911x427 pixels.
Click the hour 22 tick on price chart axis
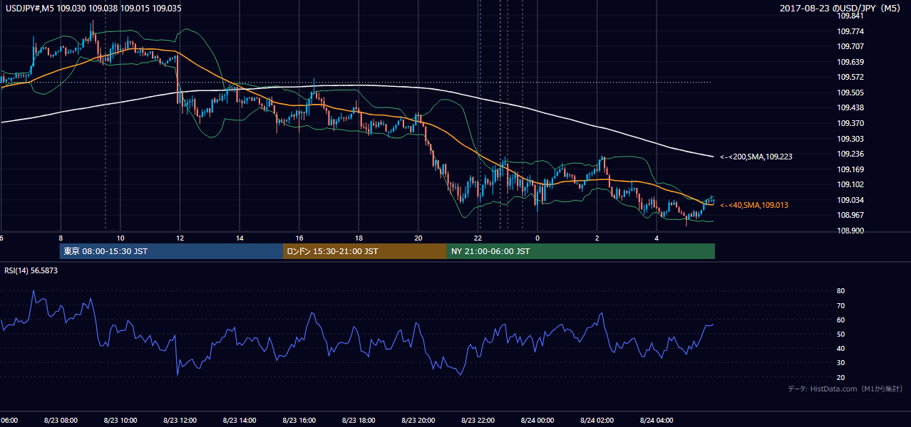478,238
